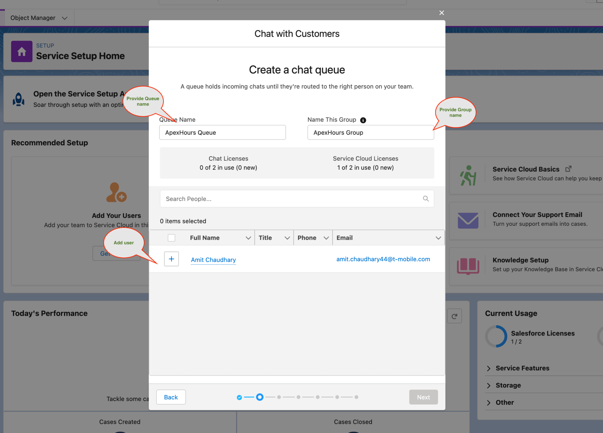The image size is (603, 433).
Task: Expand the Service Features section
Action: pyautogui.click(x=488, y=368)
